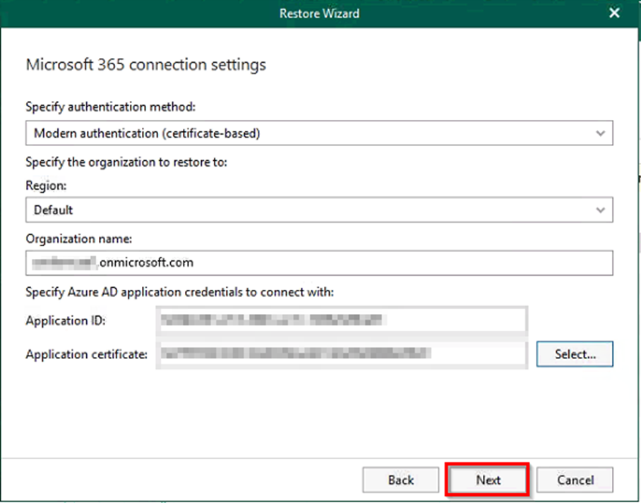The image size is (641, 503).
Task: Click the 'Organization name:' label
Action: (79, 238)
